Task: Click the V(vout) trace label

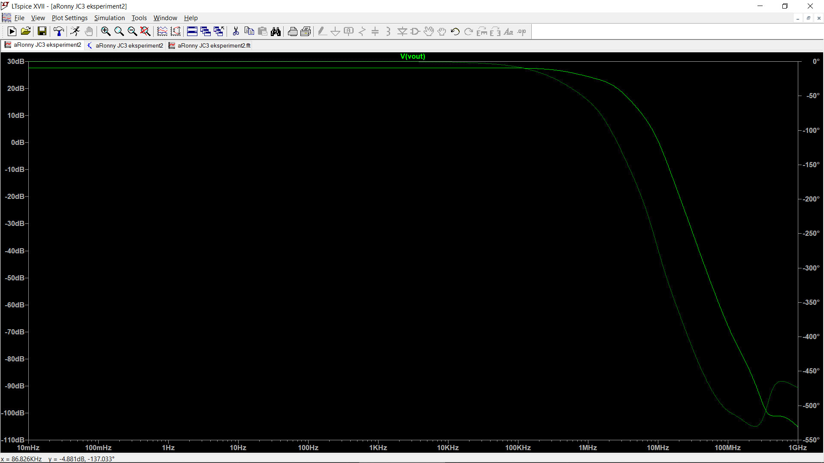Action: click(x=412, y=56)
